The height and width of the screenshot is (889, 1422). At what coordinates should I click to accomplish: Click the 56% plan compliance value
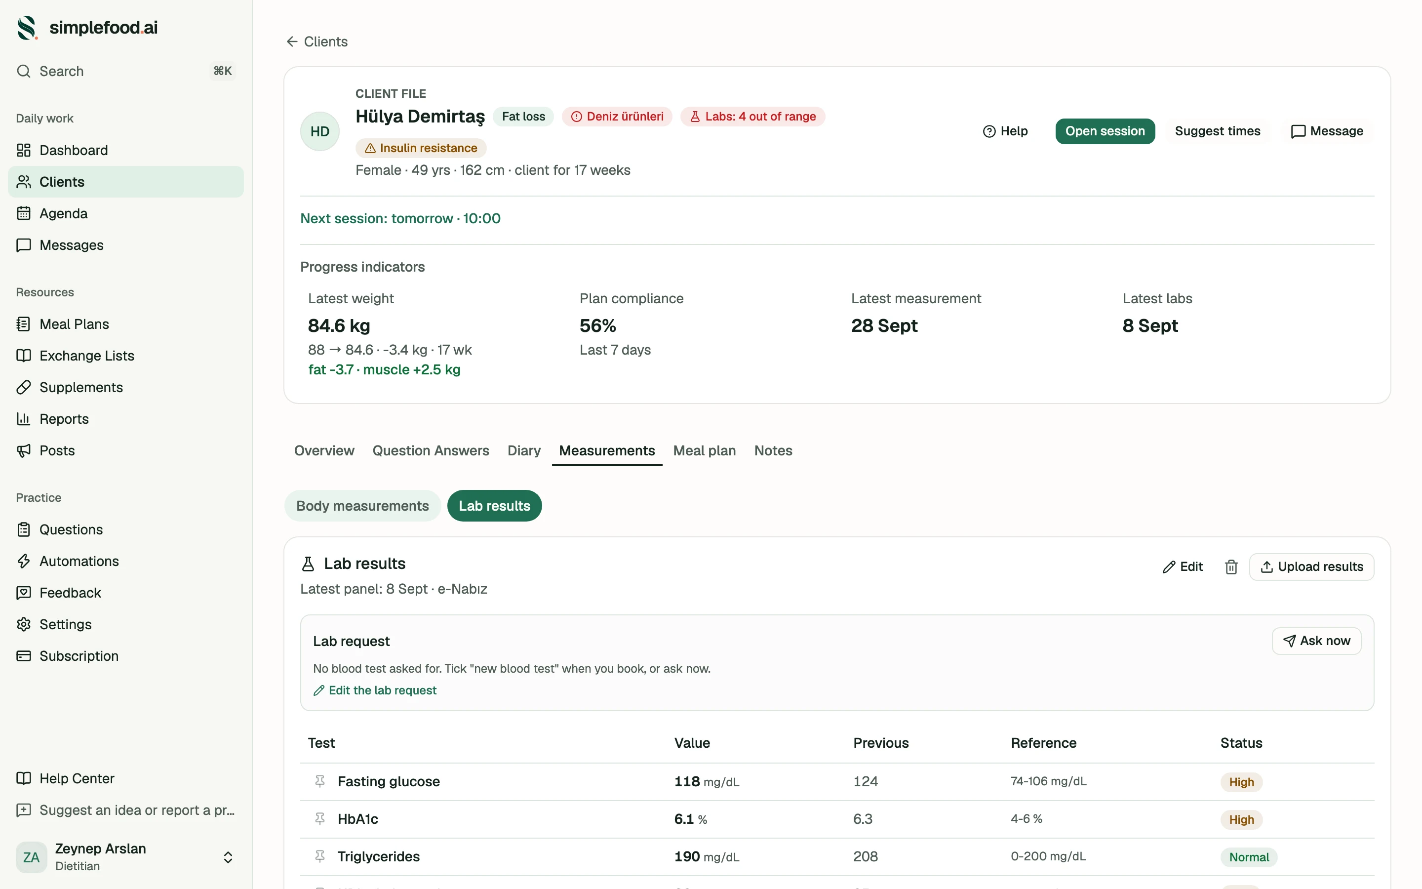point(597,326)
